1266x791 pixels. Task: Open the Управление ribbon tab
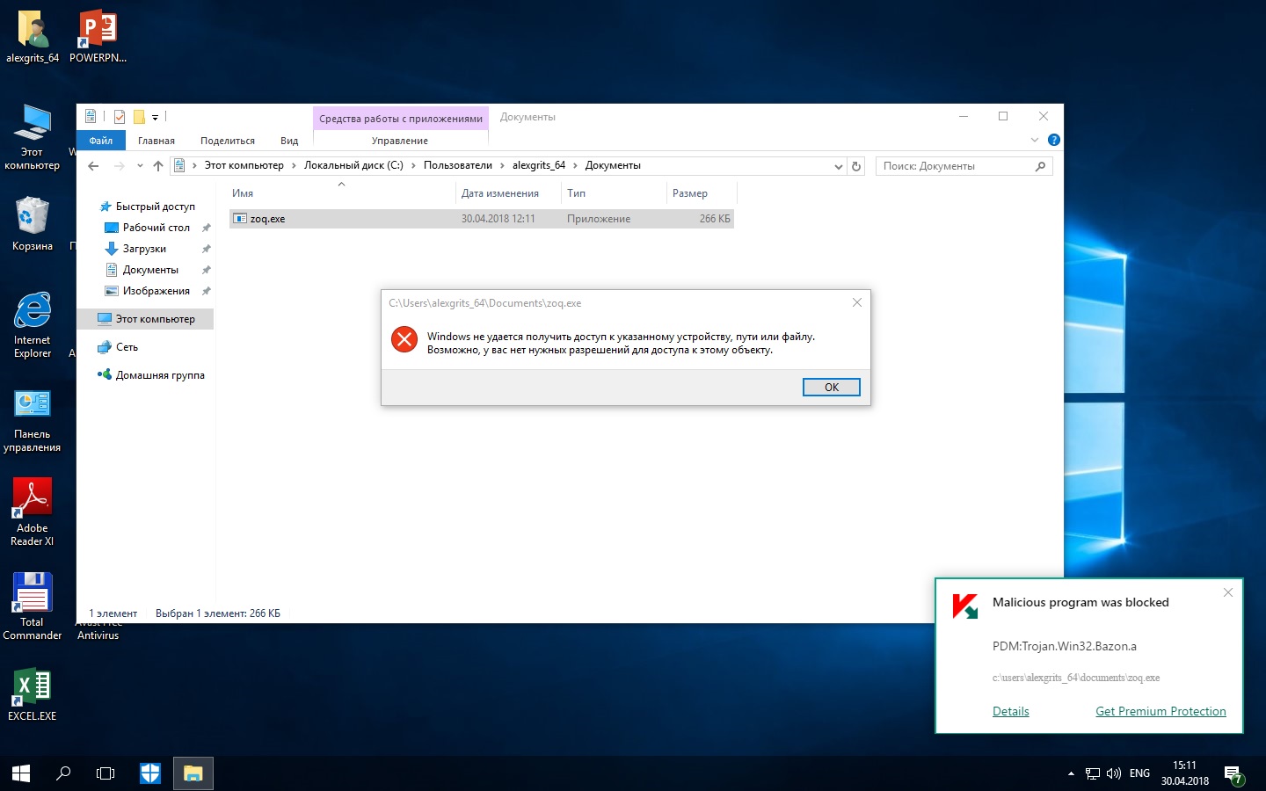[x=400, y=141]
